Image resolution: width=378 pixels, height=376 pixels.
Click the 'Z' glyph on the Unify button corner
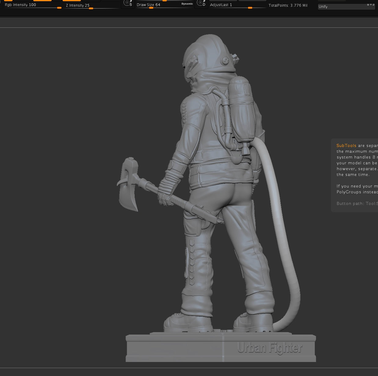[x=373, y=5]
